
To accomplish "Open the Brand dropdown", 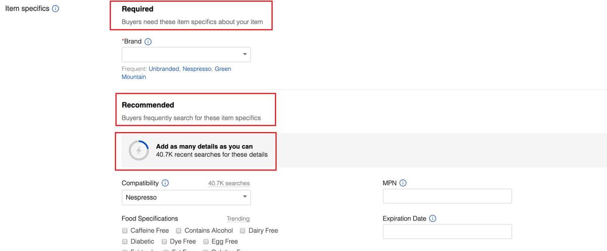I will tap(186, 55).
